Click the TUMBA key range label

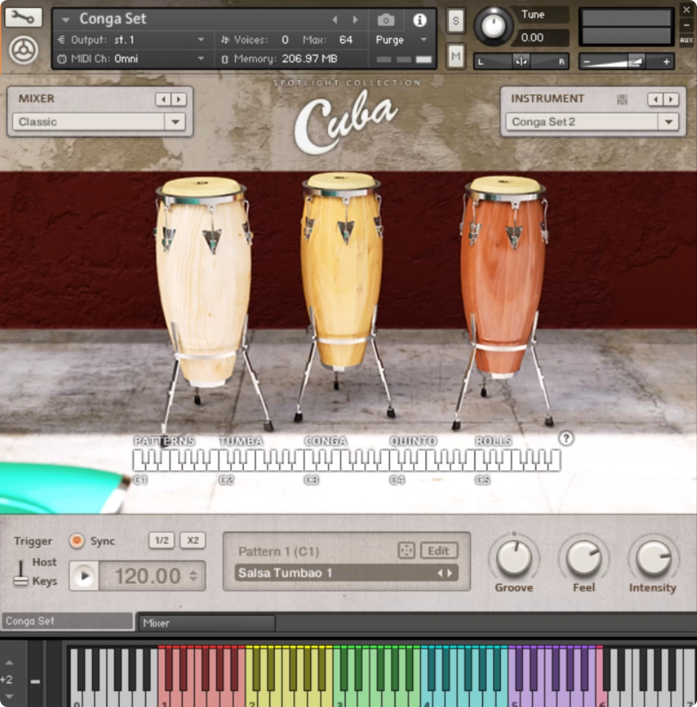click(241, 441)
